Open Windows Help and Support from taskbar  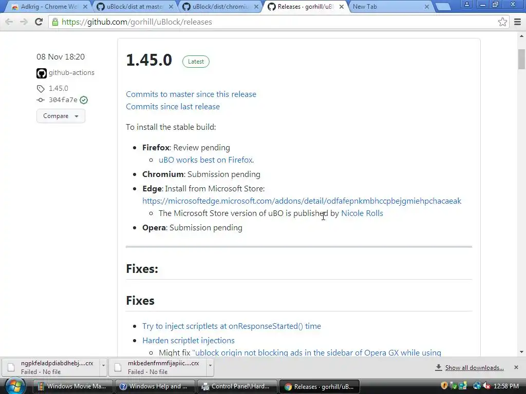point(155,386)
